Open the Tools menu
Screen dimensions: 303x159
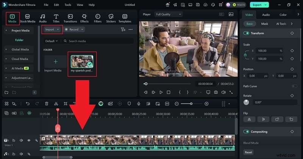point(68,5)
